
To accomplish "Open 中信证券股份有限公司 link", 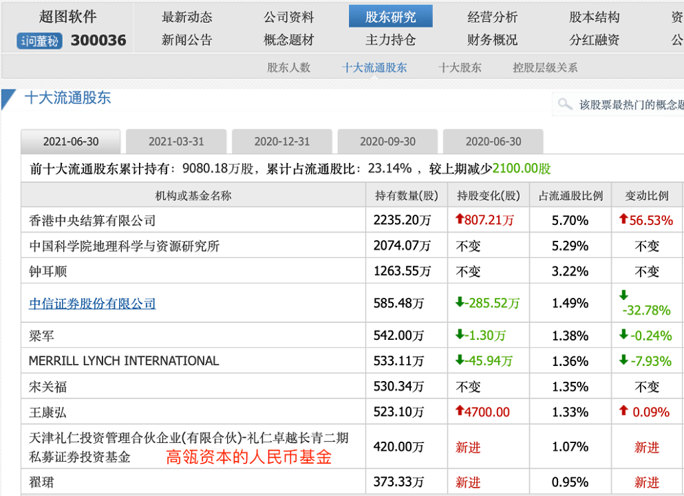I will pyautogui.click(x=92, y=303).
